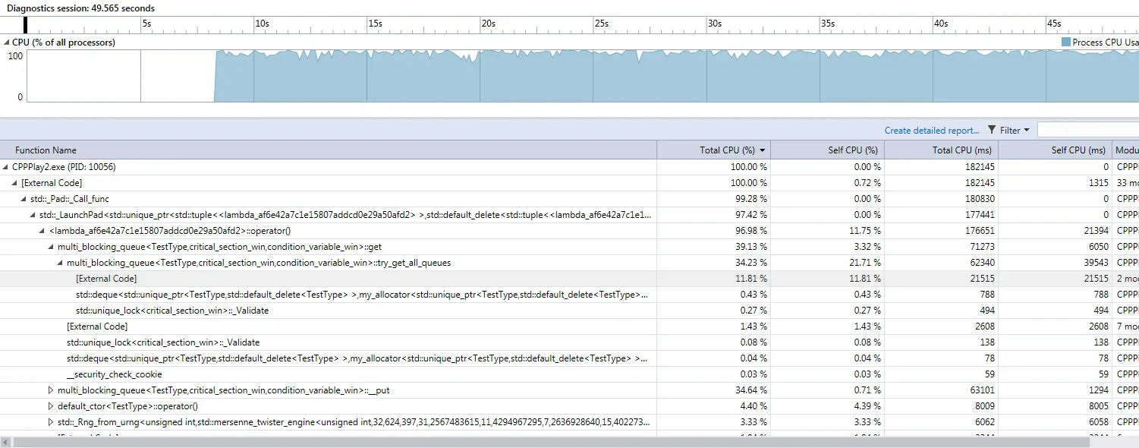Click the Filter funnel icon
The image size is (1139, 448).
click(x=992, y=130)
